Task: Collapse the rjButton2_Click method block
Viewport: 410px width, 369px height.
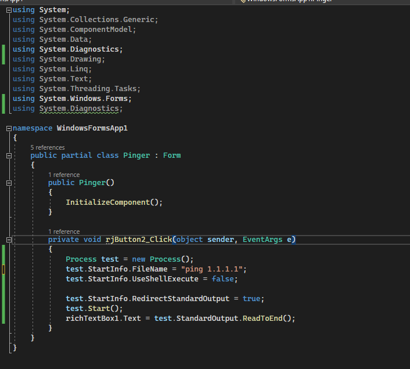Action: (x=9, y=240)
